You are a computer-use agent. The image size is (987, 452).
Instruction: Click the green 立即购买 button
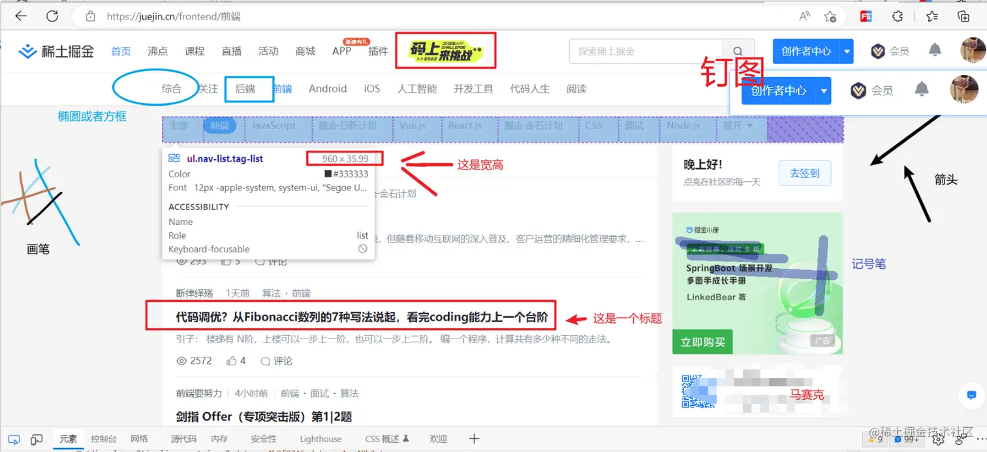(x=702, y=342)
